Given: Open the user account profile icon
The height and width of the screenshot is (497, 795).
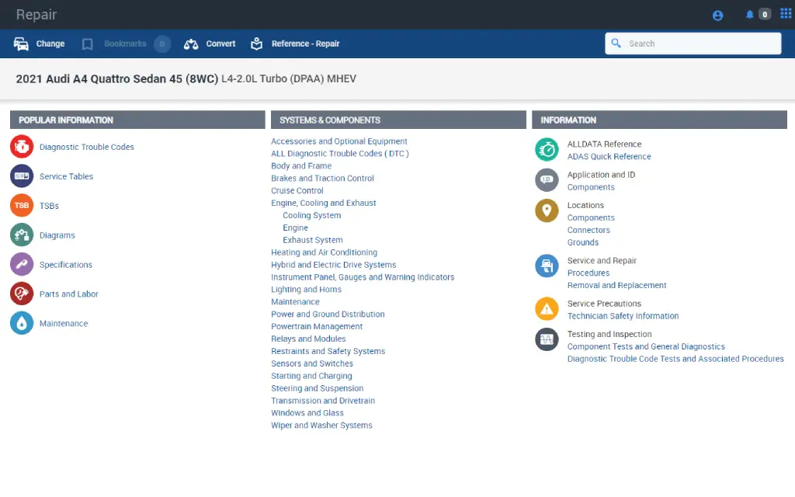Looking at the screenshot, I should (717, 16).
